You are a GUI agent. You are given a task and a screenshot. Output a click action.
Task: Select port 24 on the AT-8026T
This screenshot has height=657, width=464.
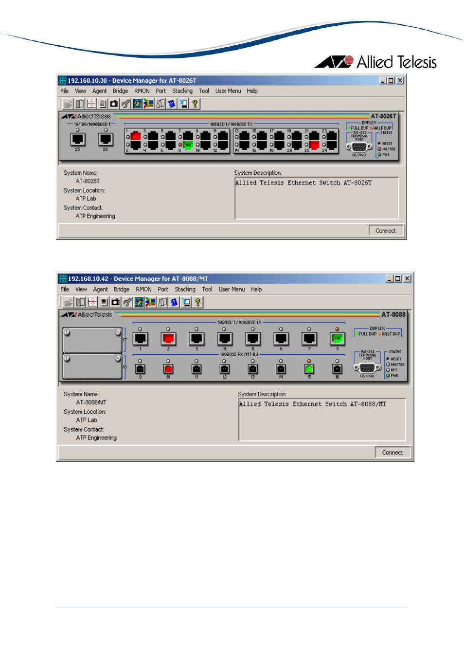pyautogui.click(x=332, y=145)
